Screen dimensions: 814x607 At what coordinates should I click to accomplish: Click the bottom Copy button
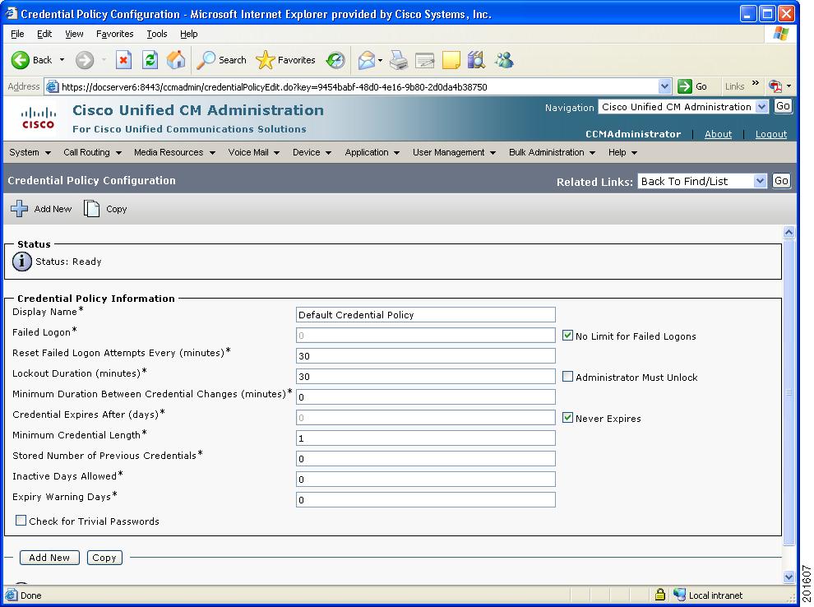coord(104,557)
